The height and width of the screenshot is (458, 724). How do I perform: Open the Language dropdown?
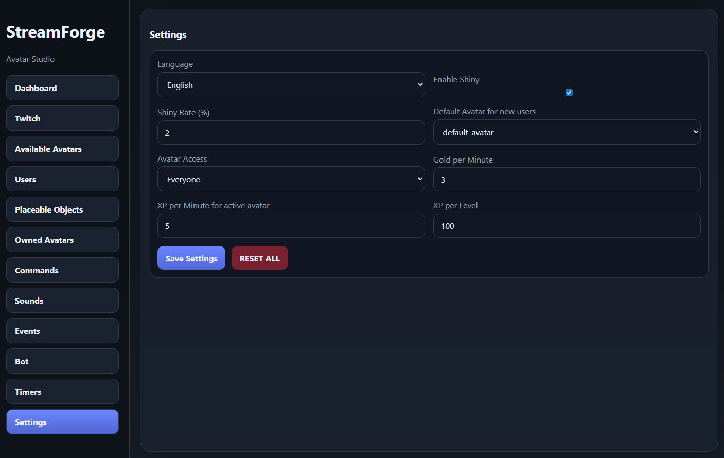point(291,85)
